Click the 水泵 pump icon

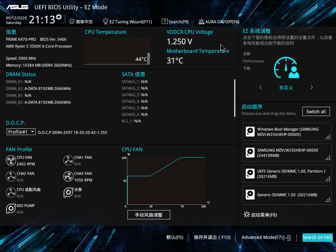[x=68, y=192]
